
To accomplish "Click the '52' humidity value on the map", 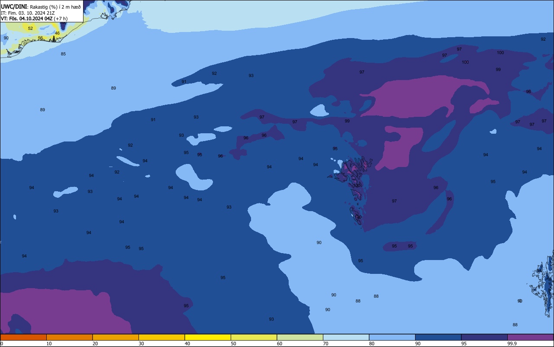I will (x=30, y=29).
